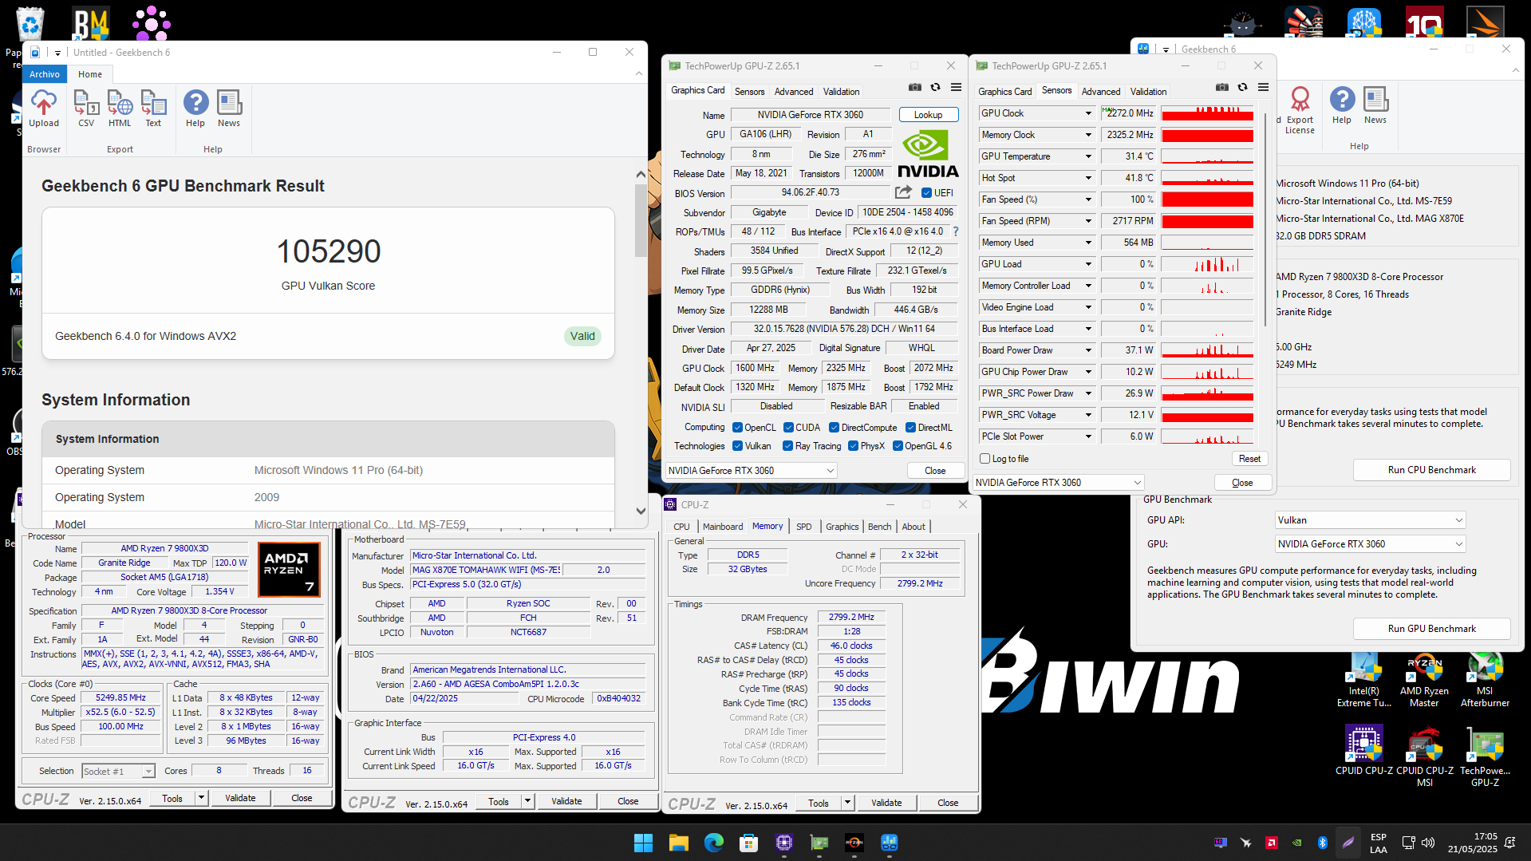Viewport: 1531px width, 861px height.
Task: Export results as CSV
Action: pos(86,109)
